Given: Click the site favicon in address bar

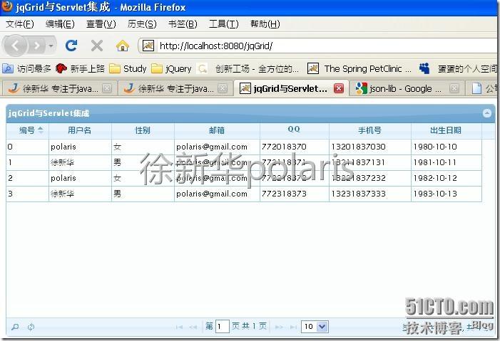Looking at the screenshot, I should (x=148, y=46).
